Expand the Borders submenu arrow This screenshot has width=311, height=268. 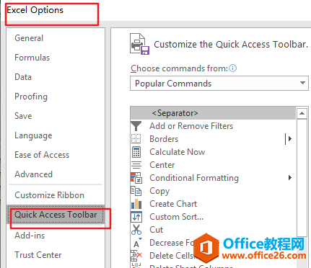point(289,139)
